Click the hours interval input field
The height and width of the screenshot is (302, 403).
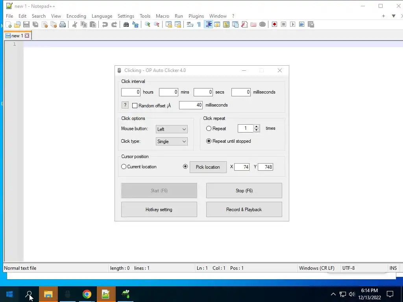(x=131, y=92)
